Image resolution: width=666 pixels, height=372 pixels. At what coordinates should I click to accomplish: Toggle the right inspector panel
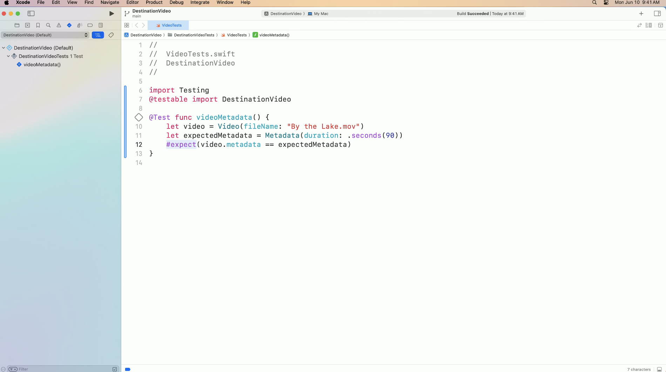[657, 14]
